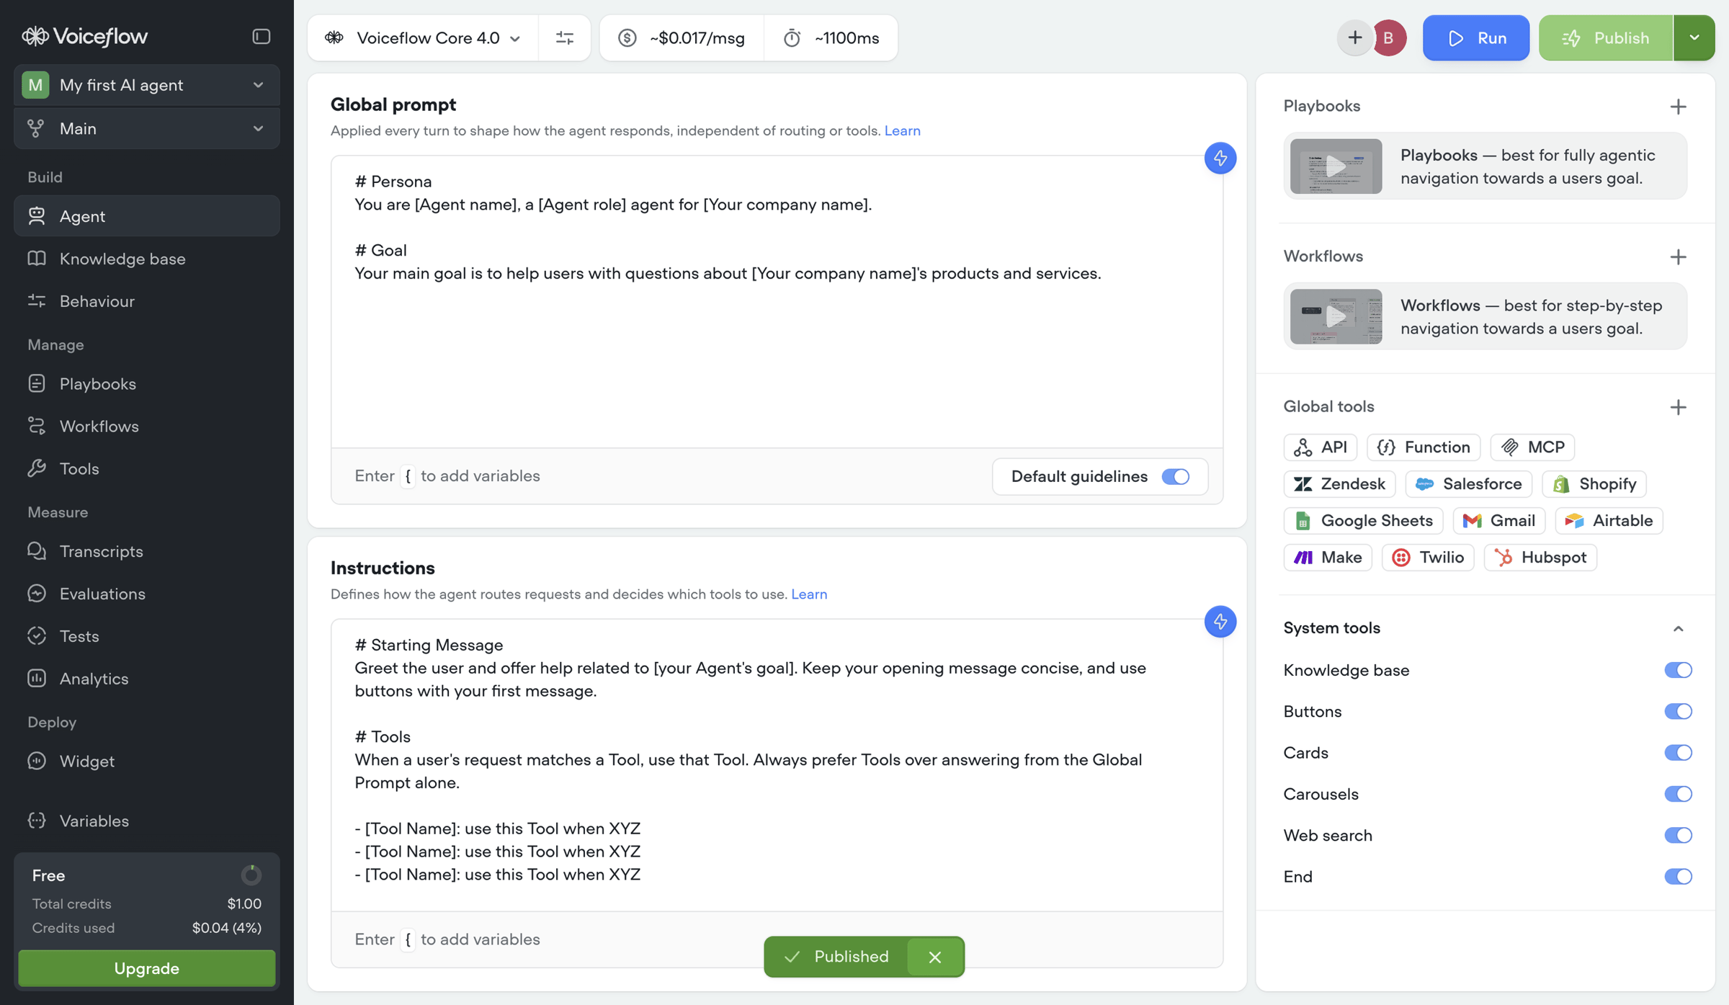Generate Global prompt with lightning icon

[1220, 158]
